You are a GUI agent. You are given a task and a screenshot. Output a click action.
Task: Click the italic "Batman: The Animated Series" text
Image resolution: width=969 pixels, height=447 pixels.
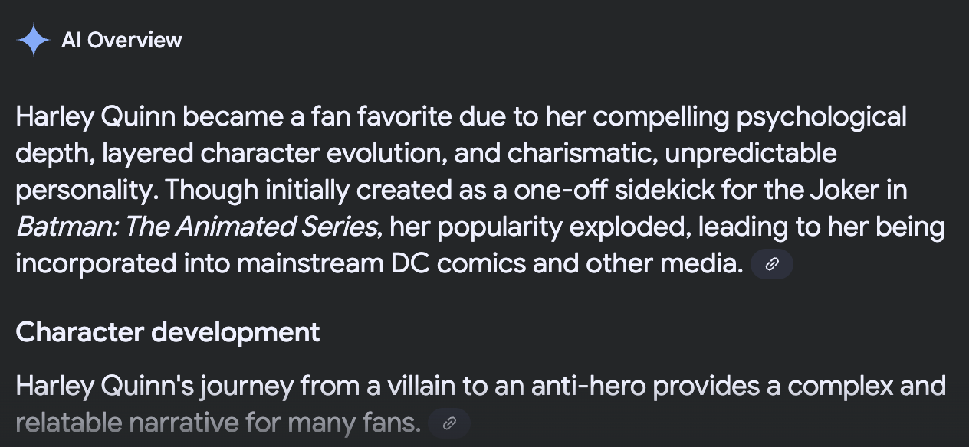coord(198,227)
